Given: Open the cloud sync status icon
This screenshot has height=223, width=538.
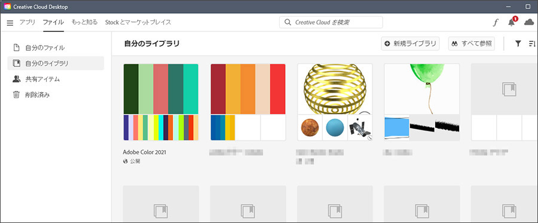Looking at the screenshot, I should tap(530, 23).
